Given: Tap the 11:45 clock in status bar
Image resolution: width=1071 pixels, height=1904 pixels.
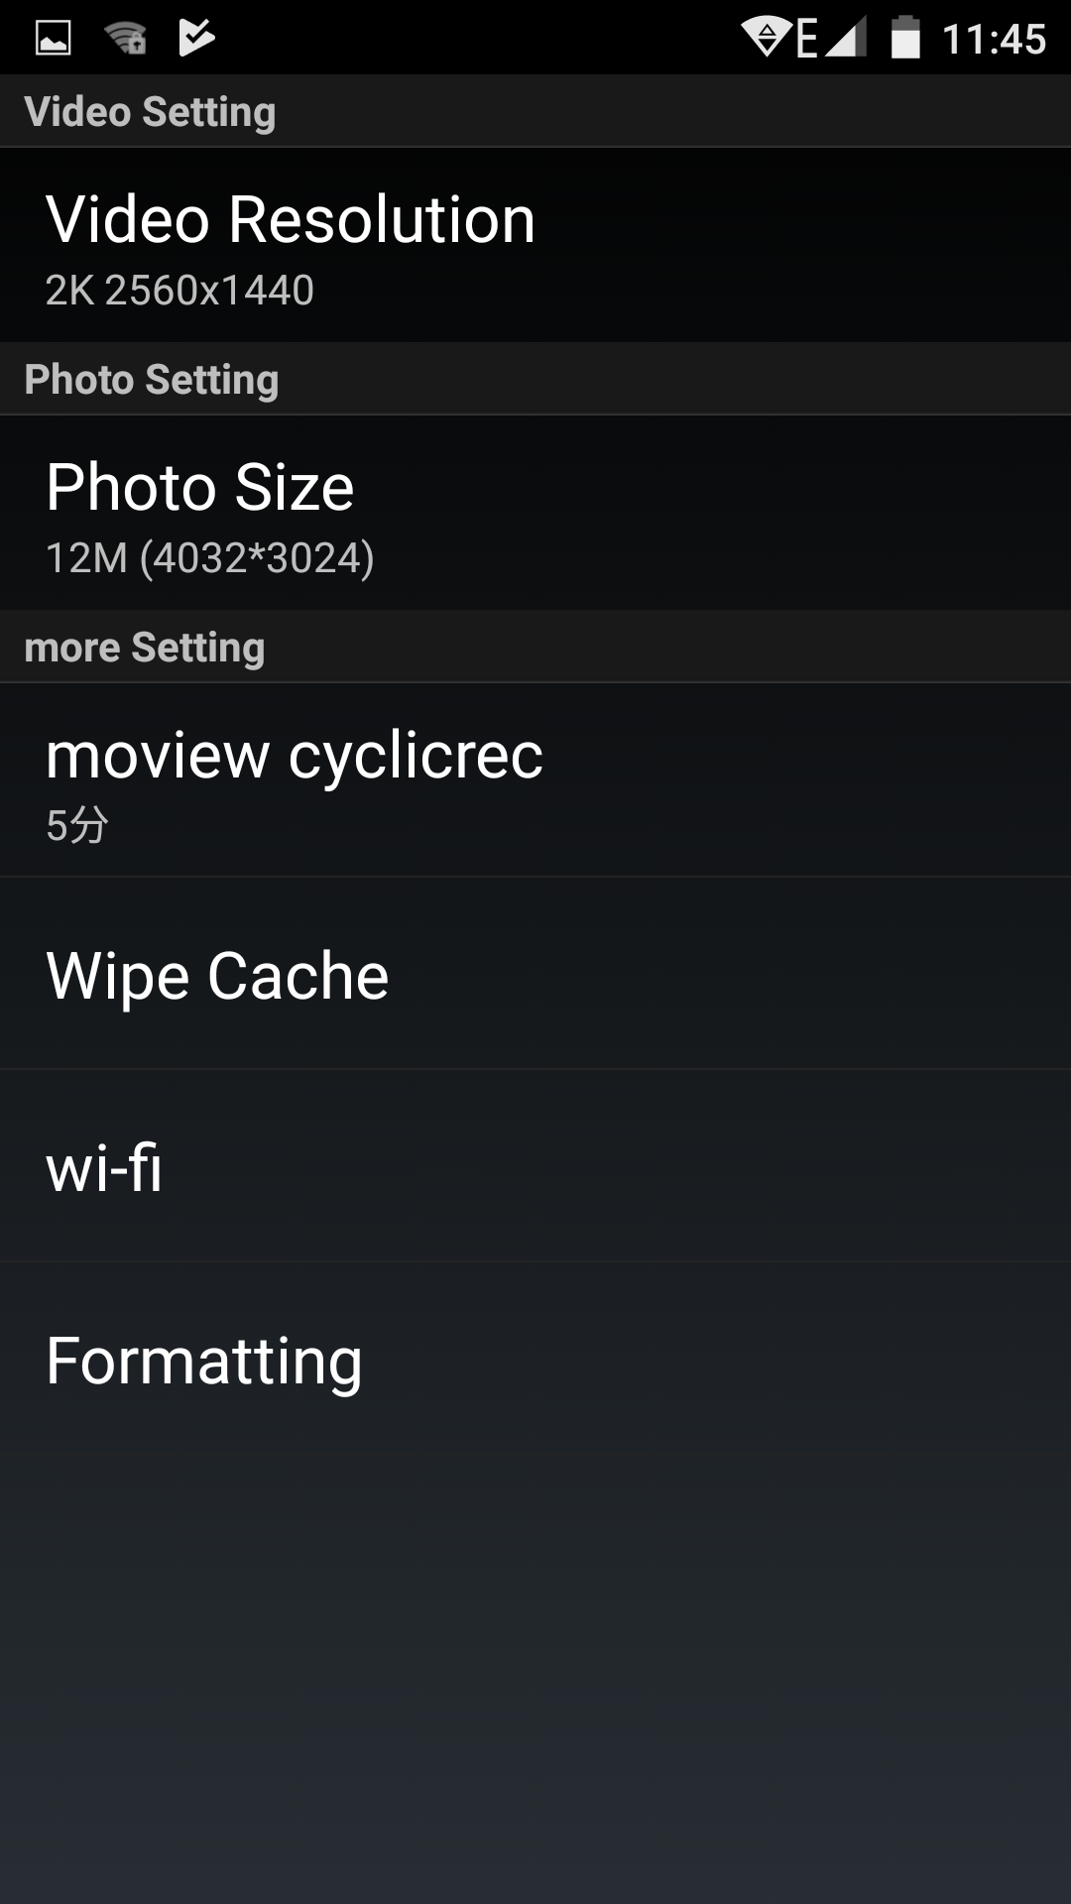Looking at the screenshot, I should coord(994,40).
